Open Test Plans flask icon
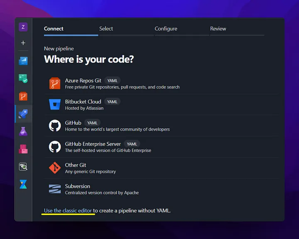This screenshot has width=299, height=239. pyautogui.click(x=23, y=131)
